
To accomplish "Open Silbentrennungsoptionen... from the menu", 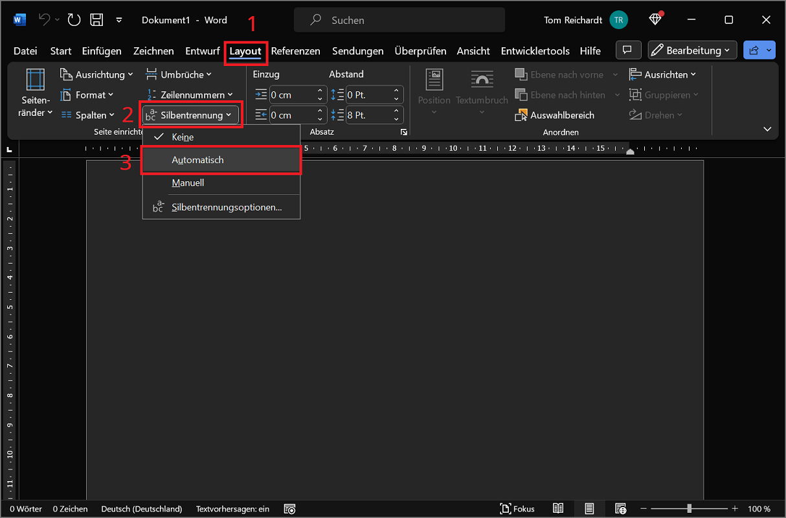I will coord(221,207).
